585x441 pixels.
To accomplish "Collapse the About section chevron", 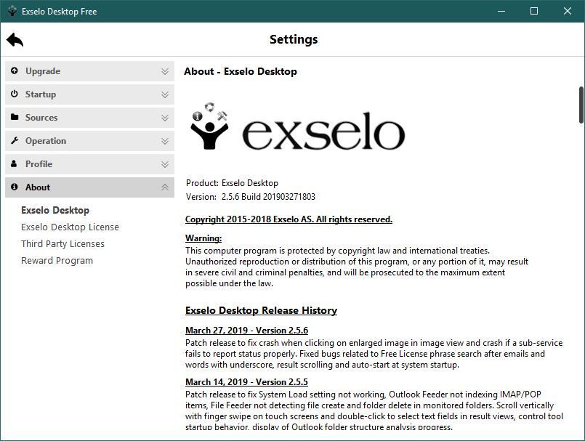I will [165, 187].
